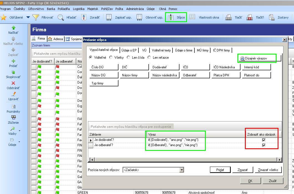Click the Odstrániť red X icon
Viewport: 294px width, 194px height.
point(13,83)
